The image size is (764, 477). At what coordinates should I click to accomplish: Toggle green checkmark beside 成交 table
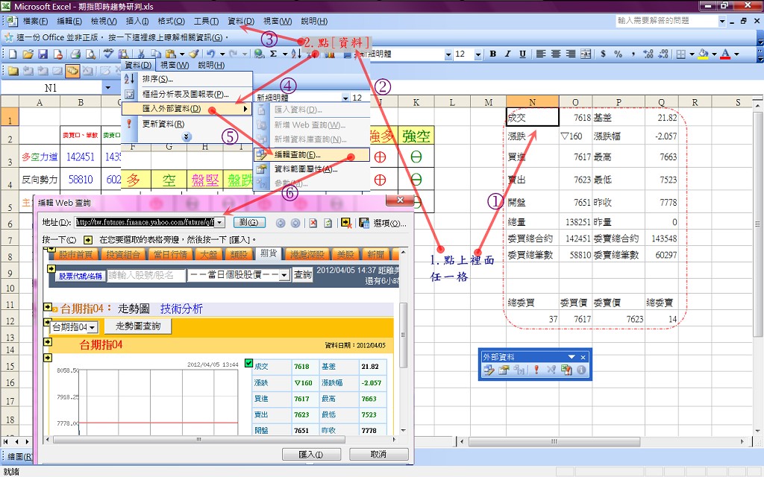pos(248,363)
